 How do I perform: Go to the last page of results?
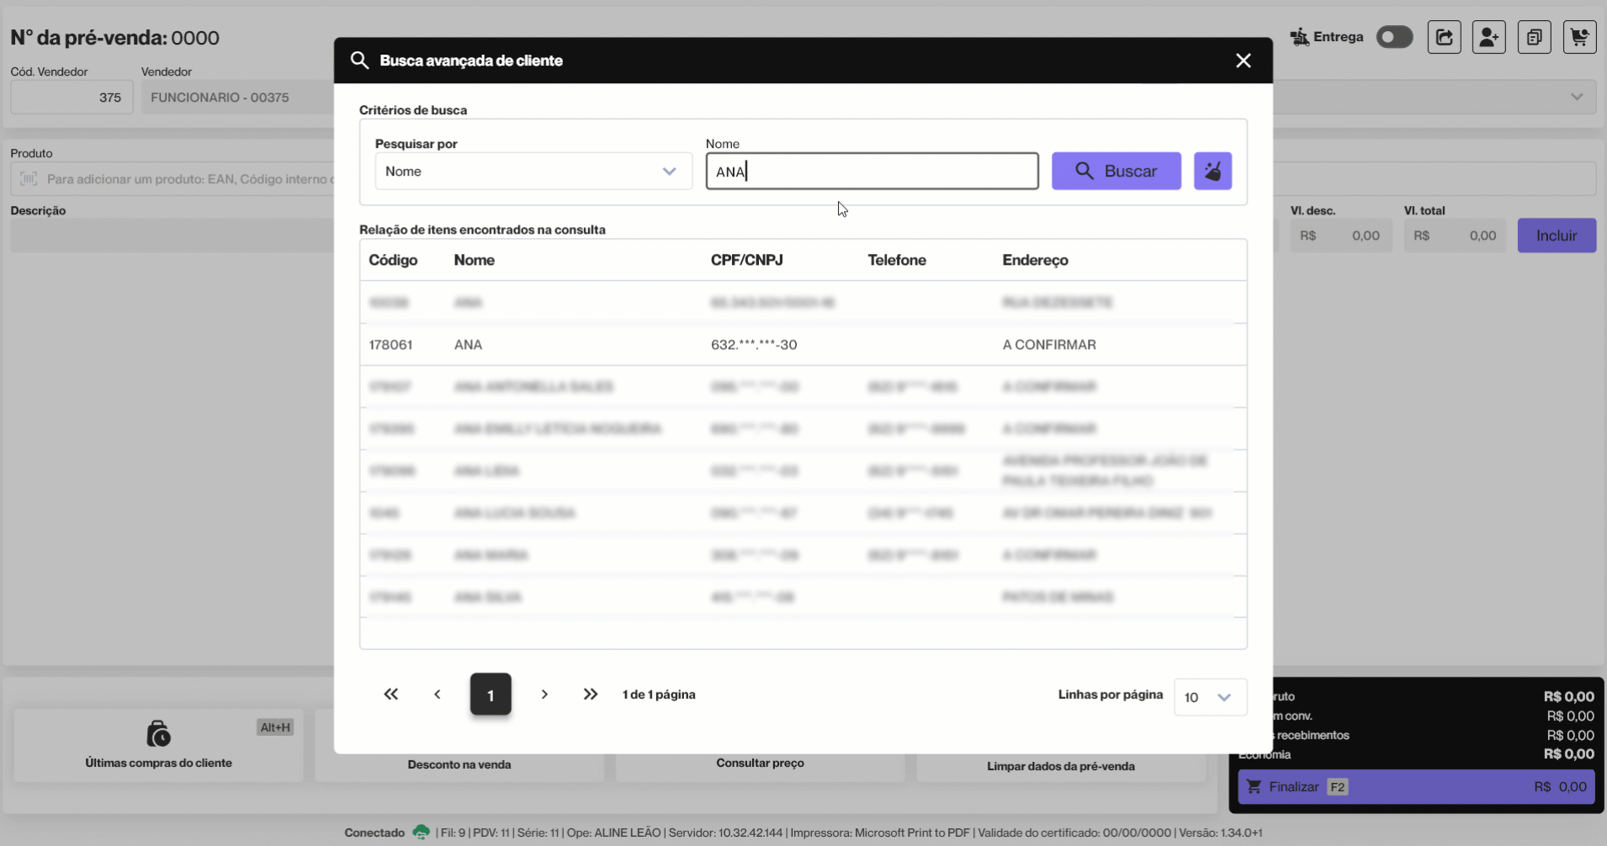[591, 695]
